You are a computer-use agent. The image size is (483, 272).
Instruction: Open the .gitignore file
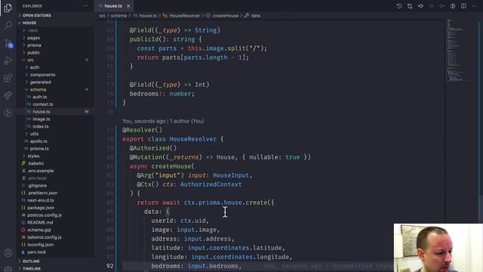pos(55,186)
